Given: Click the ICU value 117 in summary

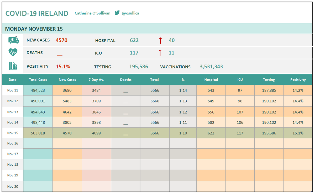Looking at the screenshot, I should (x=134, y=53).
